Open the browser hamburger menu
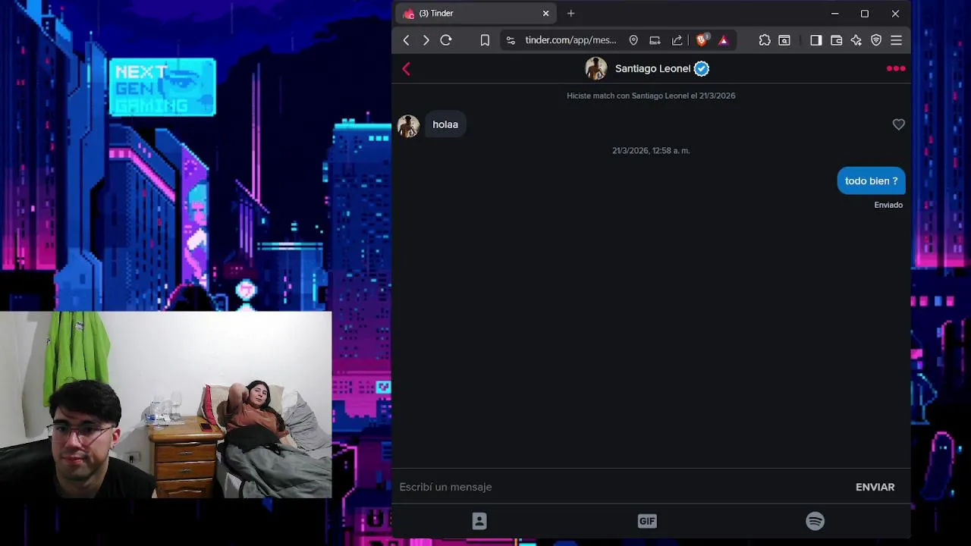Viewport: 971px width, 546px height. click(896, 40)
